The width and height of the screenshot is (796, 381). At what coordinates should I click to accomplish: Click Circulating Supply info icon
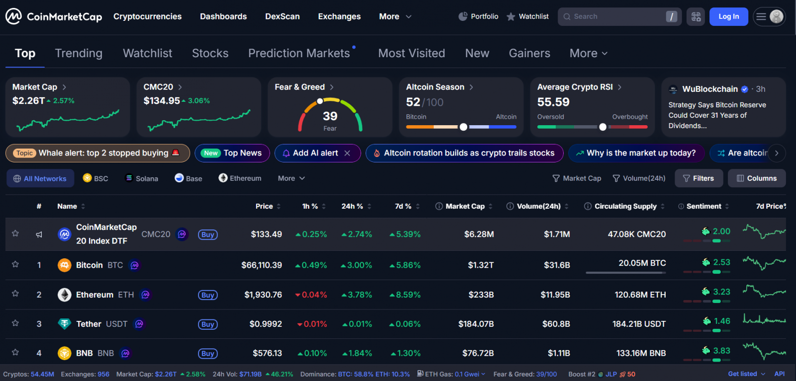coord(588,206)
